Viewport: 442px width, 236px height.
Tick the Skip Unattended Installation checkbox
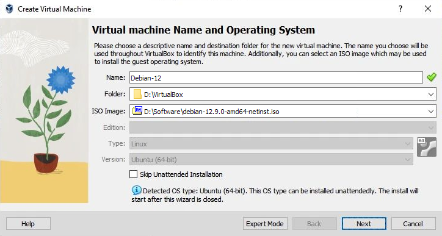[x=133, y=174]
